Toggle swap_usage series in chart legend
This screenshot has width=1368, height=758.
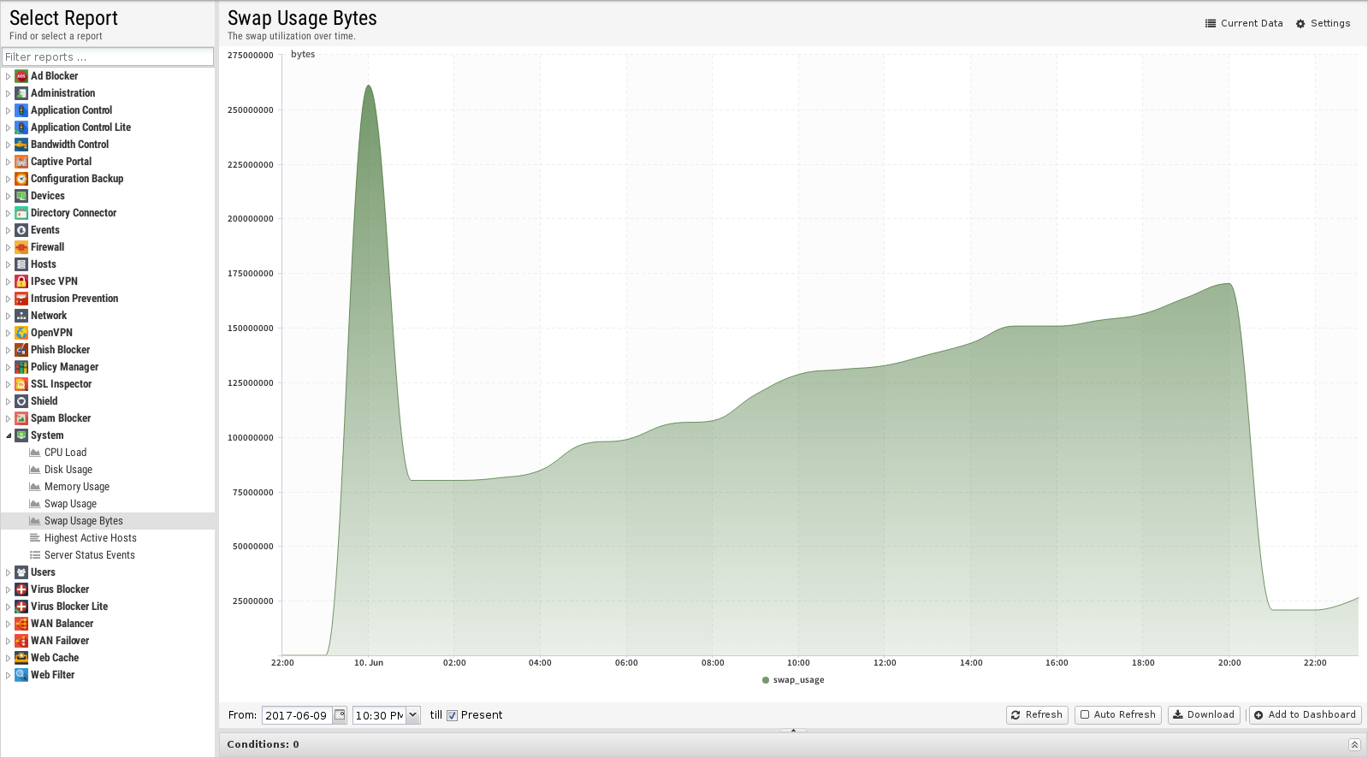[793, 680]
